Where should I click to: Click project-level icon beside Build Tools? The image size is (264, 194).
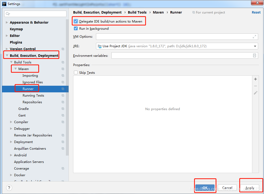63,62
